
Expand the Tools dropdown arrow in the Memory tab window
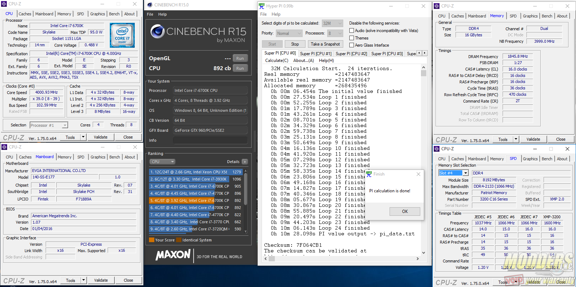click(516, 139)
